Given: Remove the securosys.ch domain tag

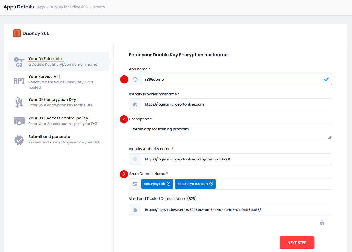Looking at the screenshot, I should [x=168, y=184].
